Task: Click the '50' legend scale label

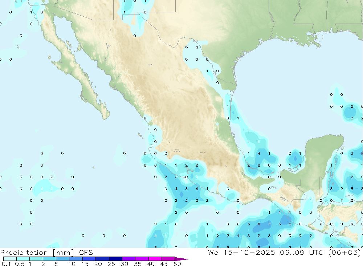Action: tap(177, 264)
